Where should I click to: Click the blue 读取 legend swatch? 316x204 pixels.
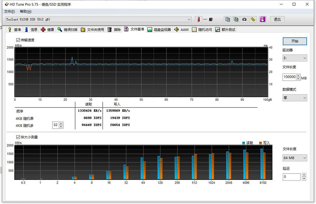click(x=244, y=143)
